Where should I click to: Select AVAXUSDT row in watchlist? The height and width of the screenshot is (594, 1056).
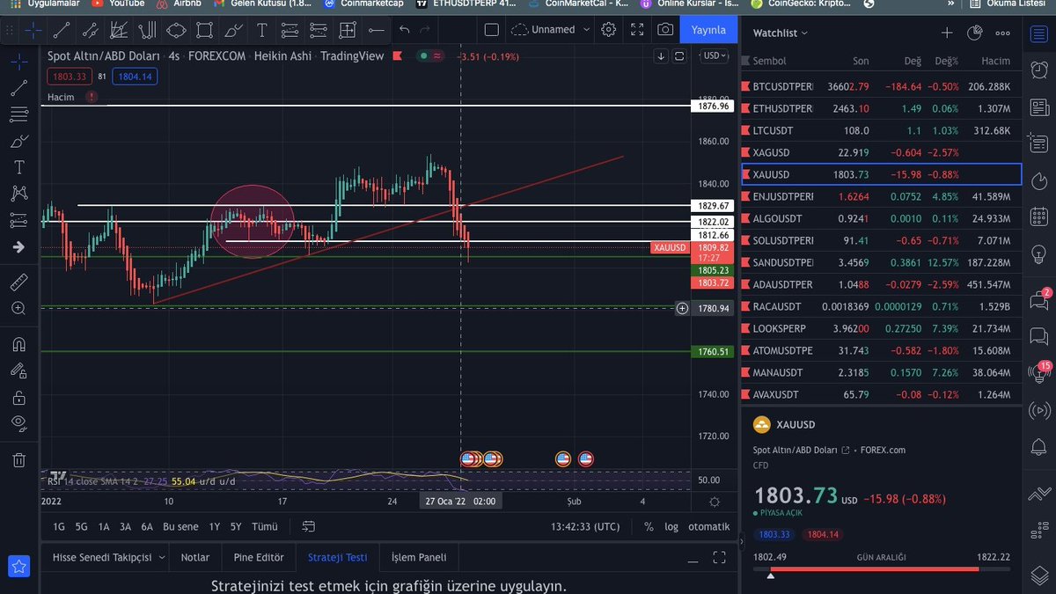pyautogui.click(x=882, y=394)
